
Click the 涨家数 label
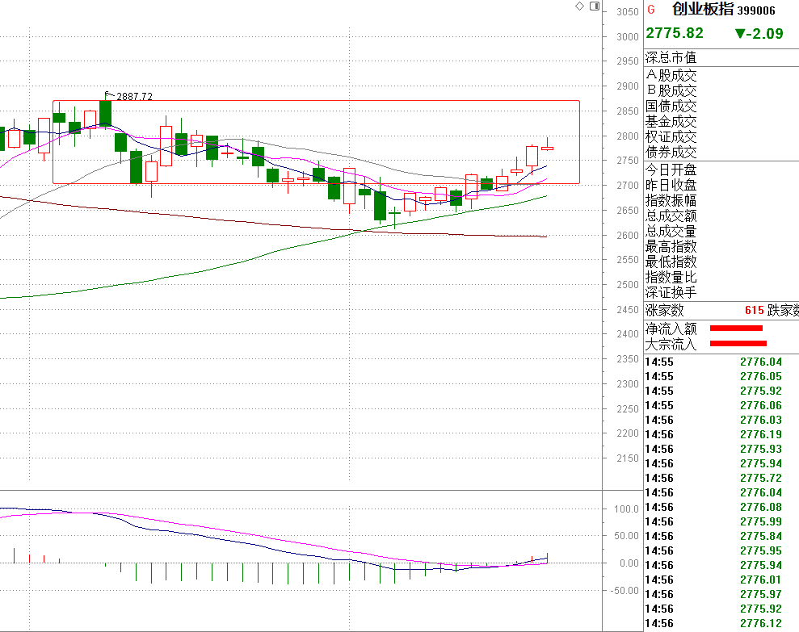pyautogui.click(x=664, y=310)
